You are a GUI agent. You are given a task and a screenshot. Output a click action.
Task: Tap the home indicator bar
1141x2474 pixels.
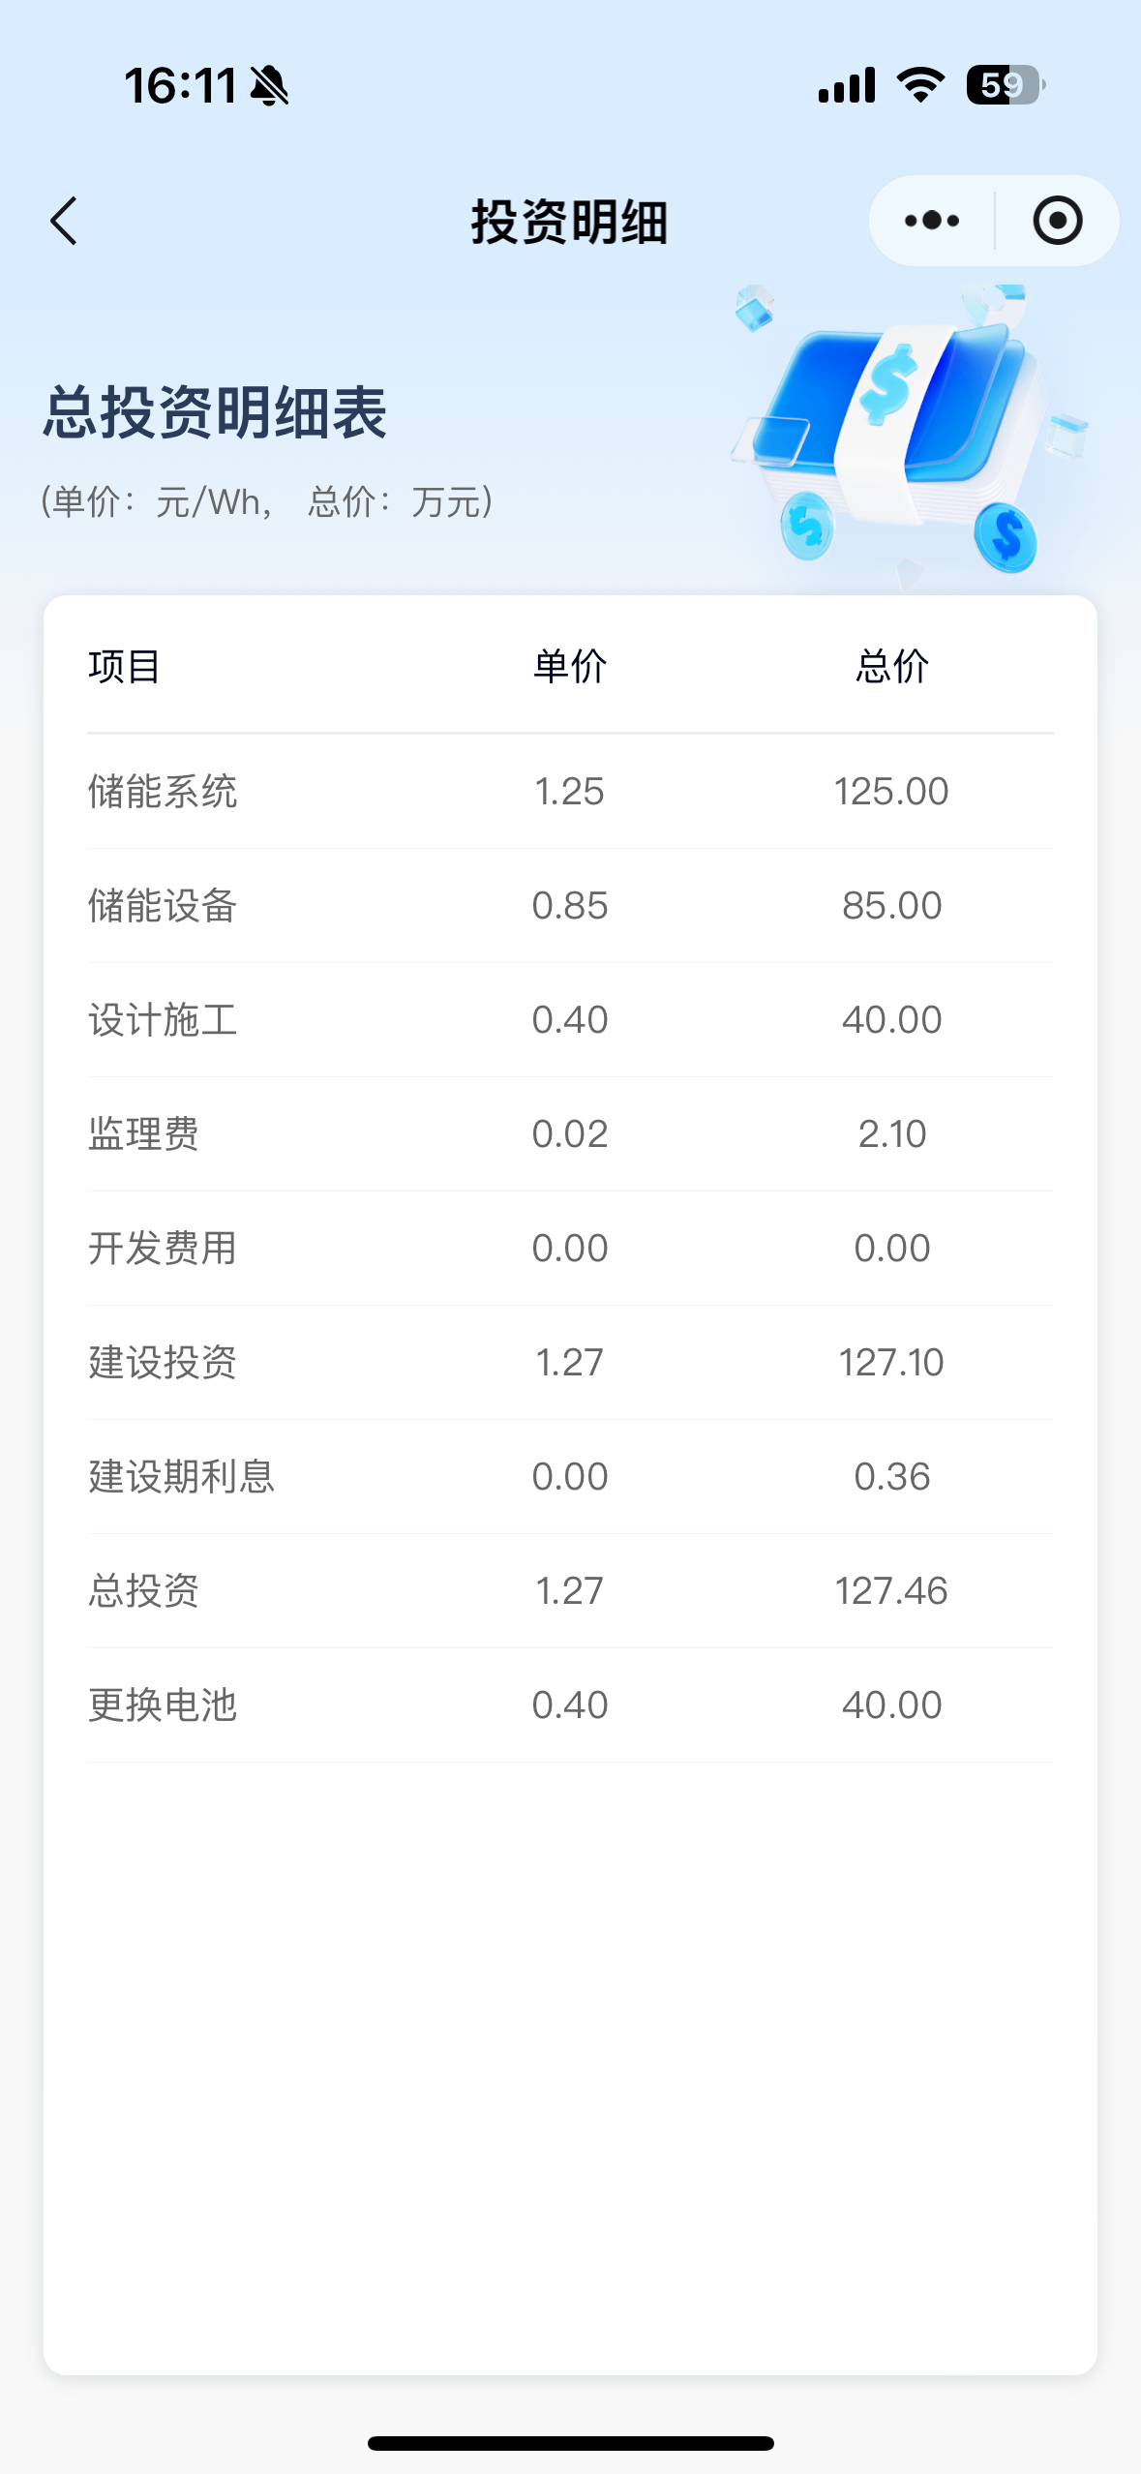pos(570,2443)
